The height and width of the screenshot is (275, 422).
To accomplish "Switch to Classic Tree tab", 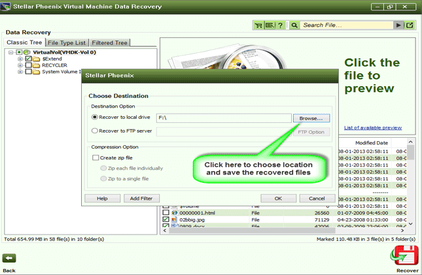I will click(24, 42).
